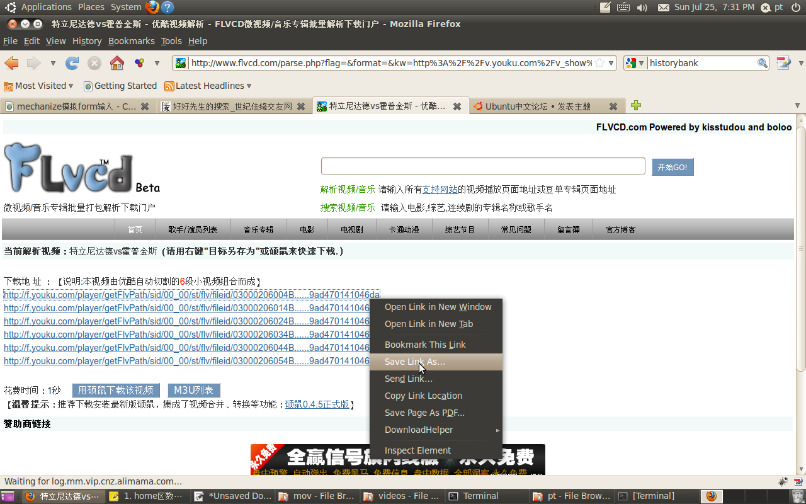Close the Ubuntu中文论坛 tab
This screenshot has height=504, width=806.
[x=613, y=106]
